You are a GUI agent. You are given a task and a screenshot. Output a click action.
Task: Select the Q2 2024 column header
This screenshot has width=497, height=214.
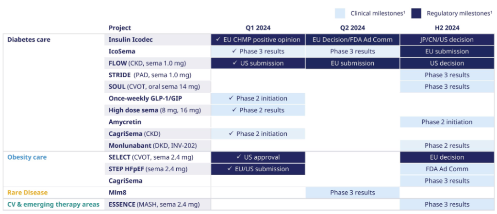[352, 28]
